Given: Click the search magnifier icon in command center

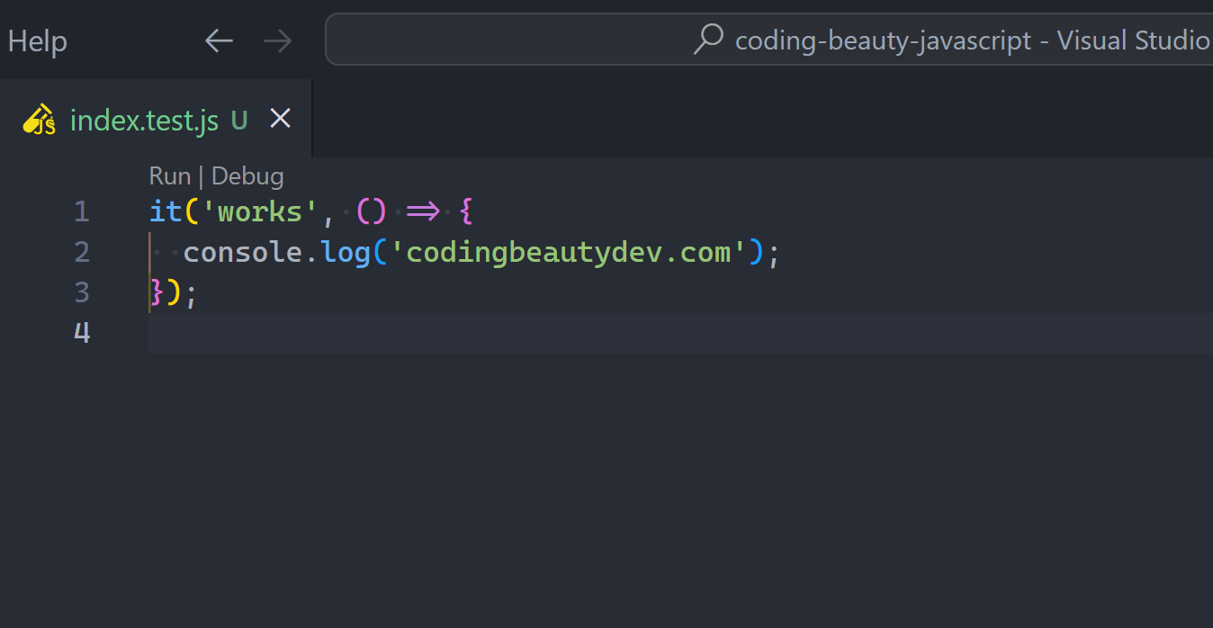Looking at the screenshot, I should (709, 39).
